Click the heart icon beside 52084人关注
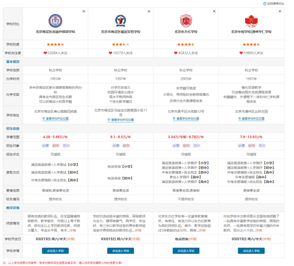Image resolution: width=294 pixels, height=266 pixels. point(45,52)
